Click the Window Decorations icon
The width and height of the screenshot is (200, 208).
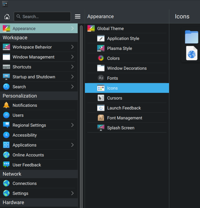click(101, 68)
